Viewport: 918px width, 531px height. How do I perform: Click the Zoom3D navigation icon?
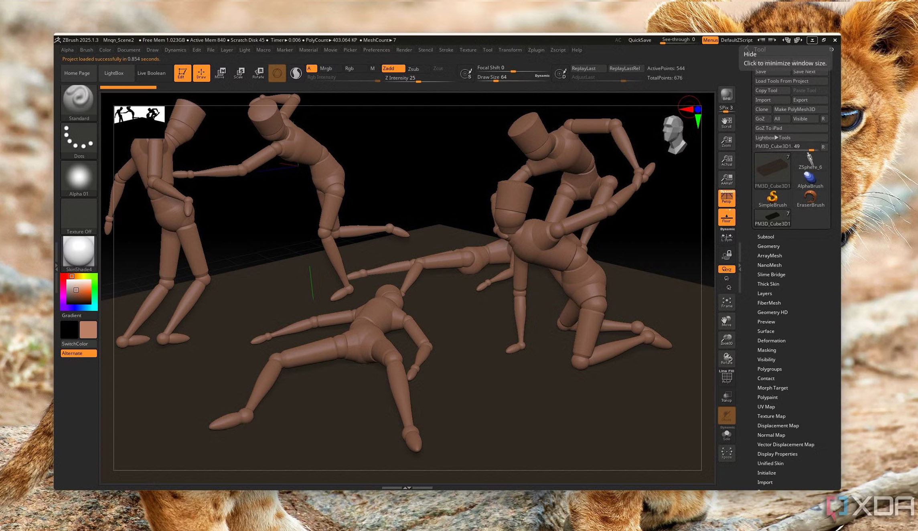pos(726,340)
